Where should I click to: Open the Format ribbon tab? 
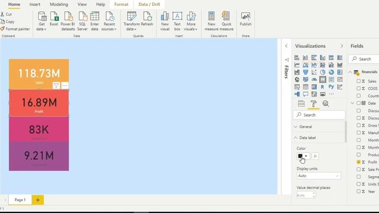pyautogui.click(x=121, y=4)
